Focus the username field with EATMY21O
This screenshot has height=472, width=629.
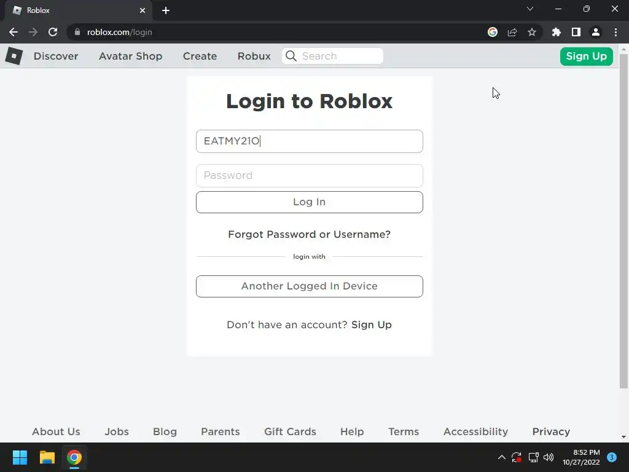[310, 141]
